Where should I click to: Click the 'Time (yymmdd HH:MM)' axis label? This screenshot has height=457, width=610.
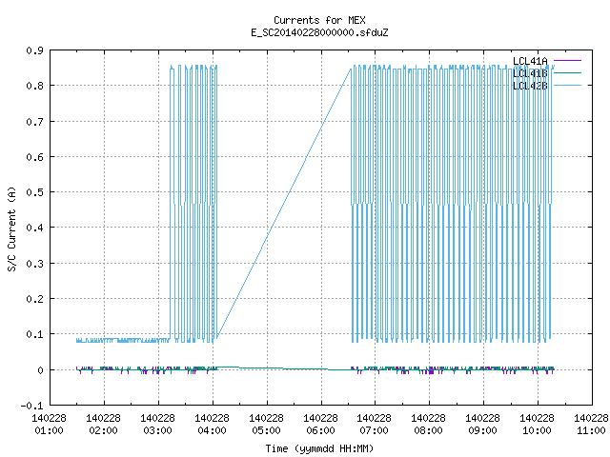click(x=319, y=448)
